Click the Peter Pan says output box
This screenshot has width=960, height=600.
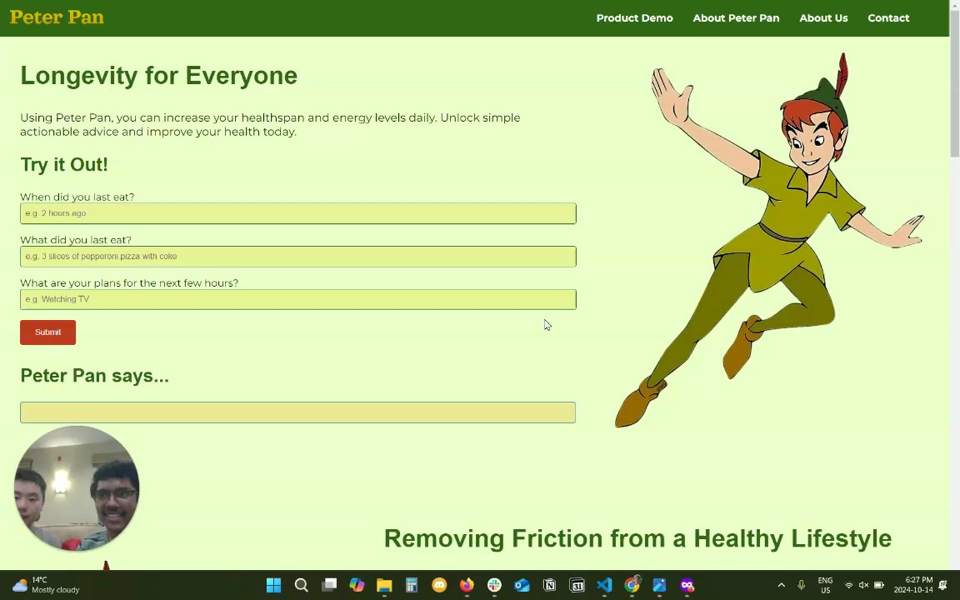click(298, 412)
